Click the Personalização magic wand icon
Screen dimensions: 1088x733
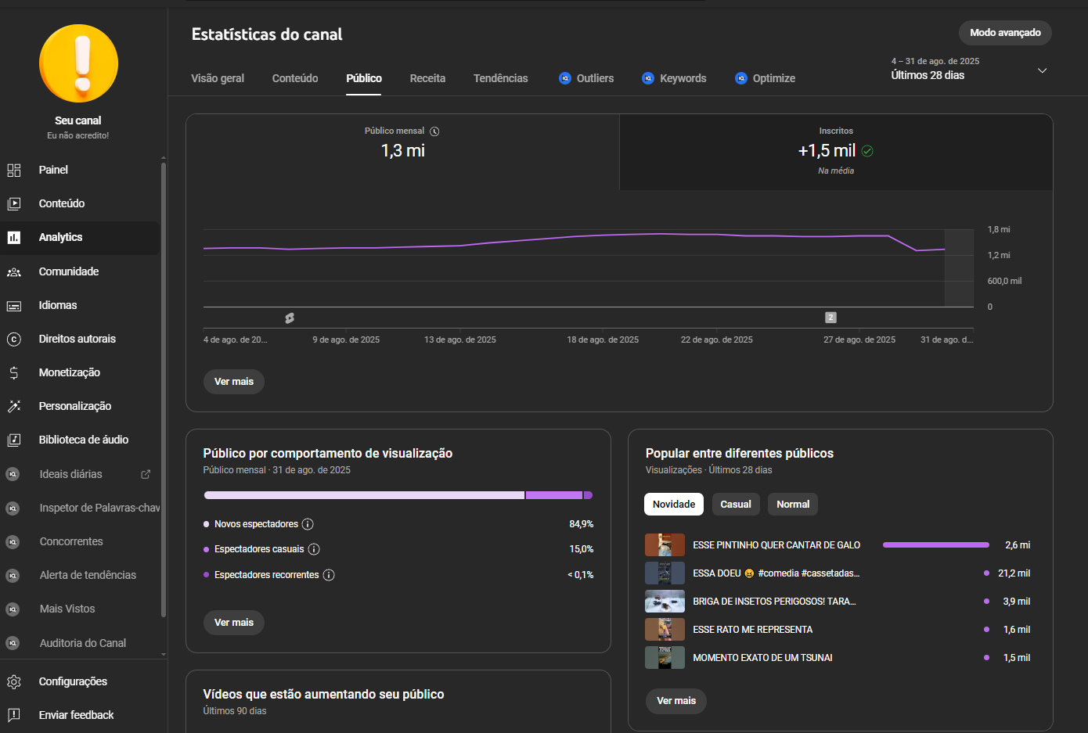[14, 406]
